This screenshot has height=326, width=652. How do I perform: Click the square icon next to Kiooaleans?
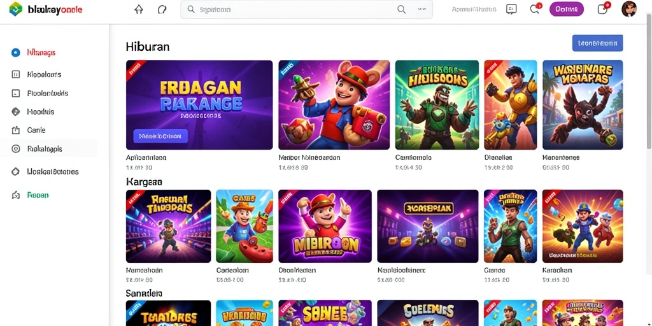click(15, 74)
